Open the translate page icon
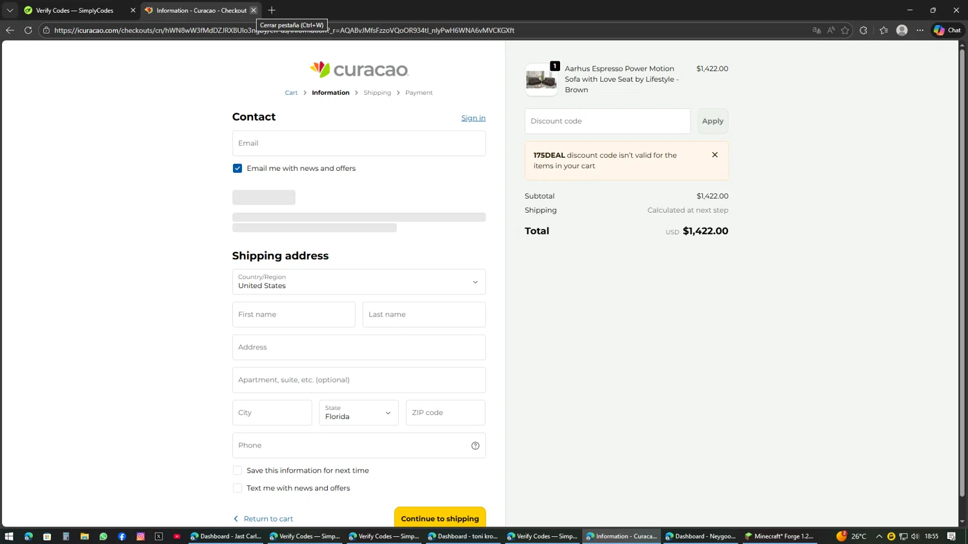 (816, 30)
